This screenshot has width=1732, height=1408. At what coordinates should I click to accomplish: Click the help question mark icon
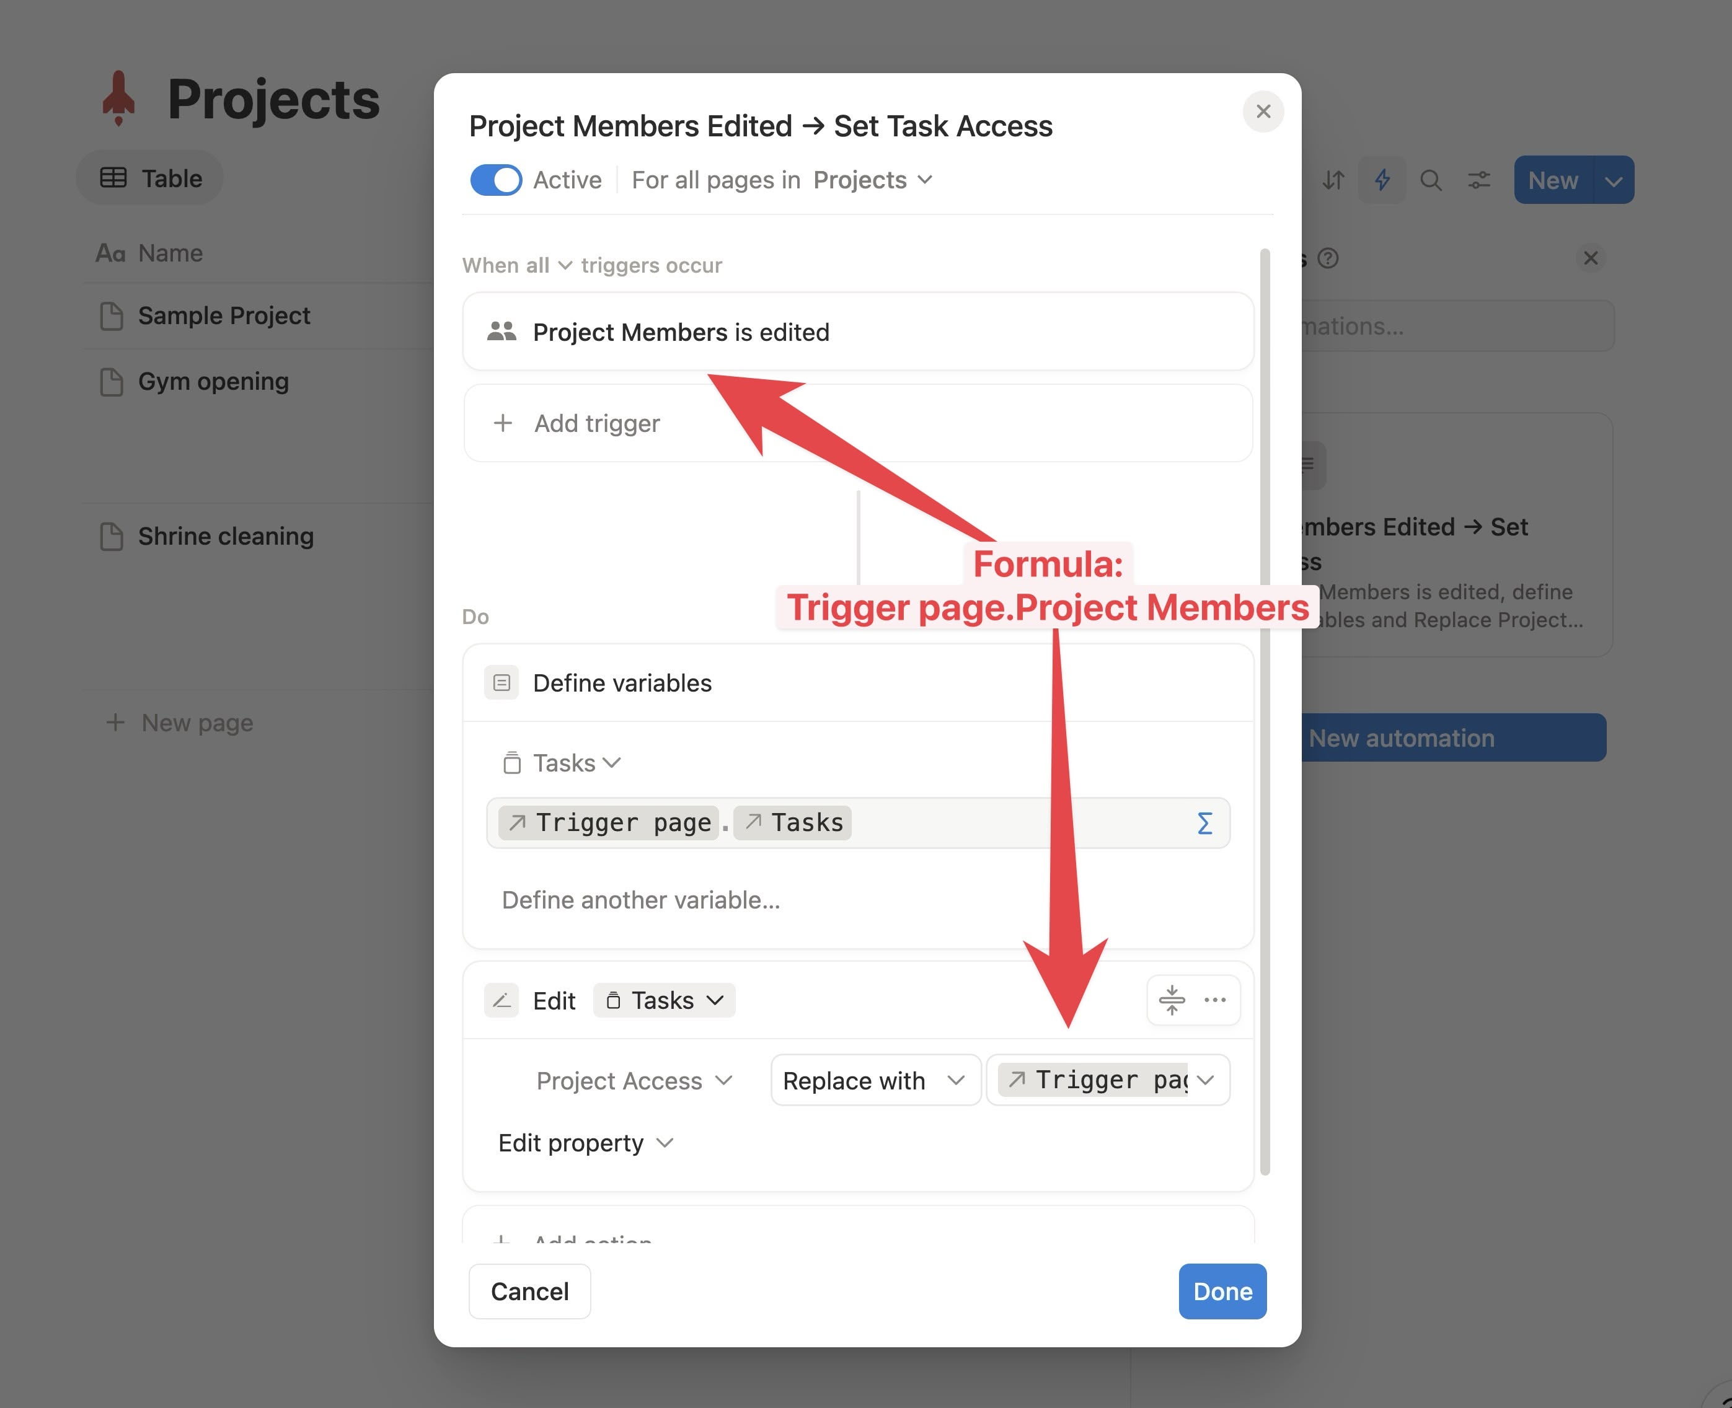(1328, 258)
